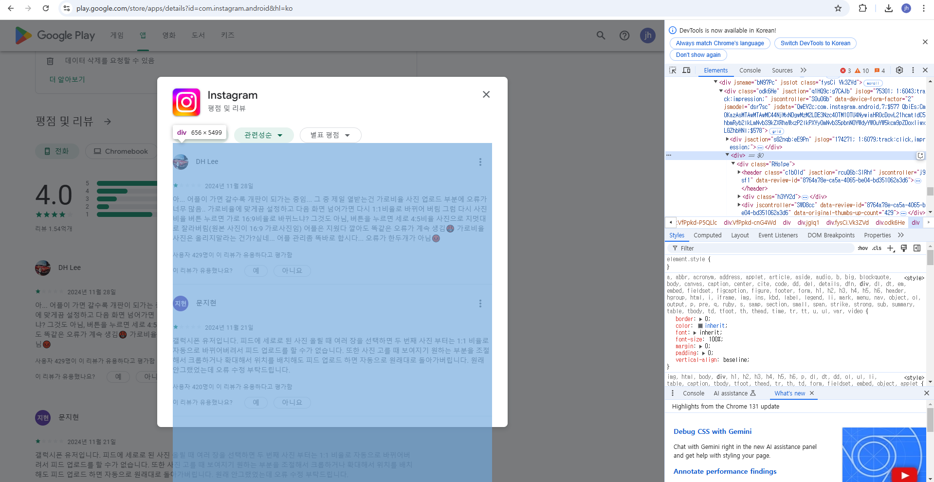Click Switch DevTools to Korean button
The image size is (934, 482).
[815, 43]
